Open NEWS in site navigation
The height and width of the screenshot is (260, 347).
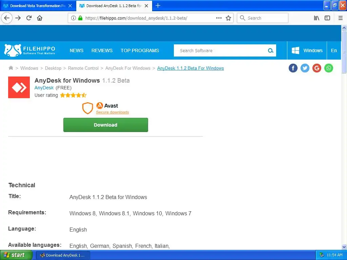[x=77, y=50]
